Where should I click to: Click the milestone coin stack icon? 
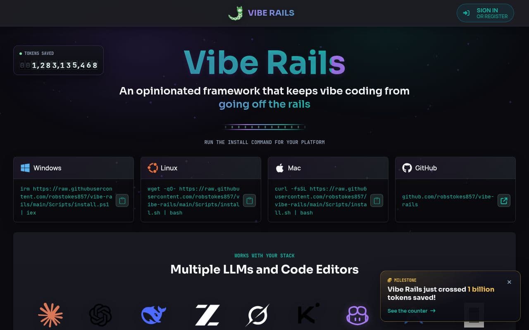pos(390,280)
